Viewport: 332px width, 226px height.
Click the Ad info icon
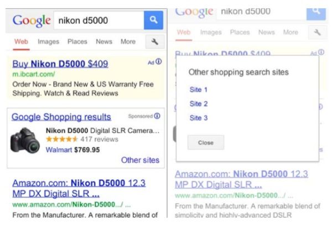(x=159, y=62)
